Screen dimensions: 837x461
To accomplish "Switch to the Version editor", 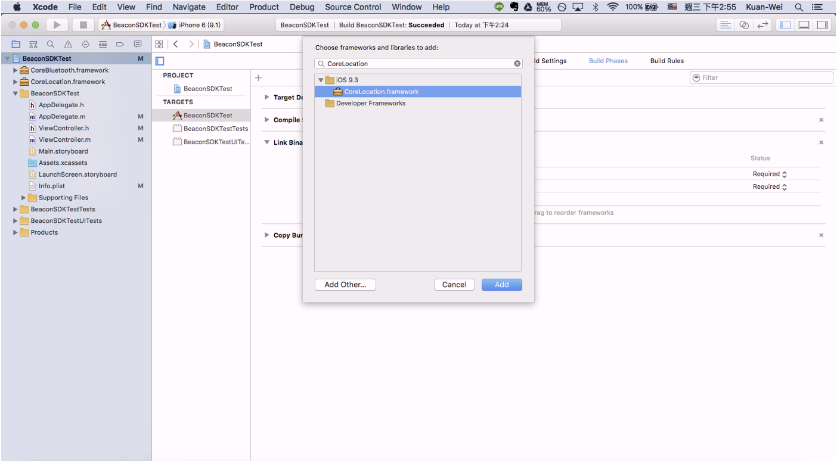I will pos(762,25).
